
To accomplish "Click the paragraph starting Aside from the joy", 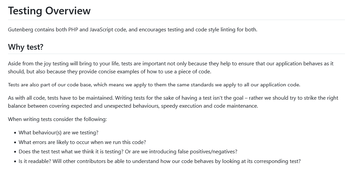I will [x=171, y=68].
